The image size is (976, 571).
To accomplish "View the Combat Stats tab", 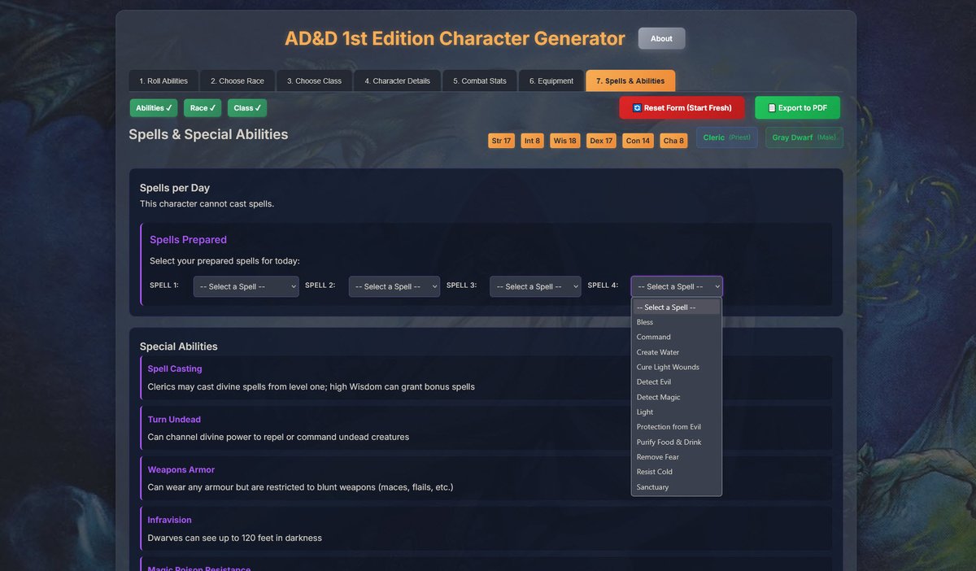I will click(x=480, y=81).
